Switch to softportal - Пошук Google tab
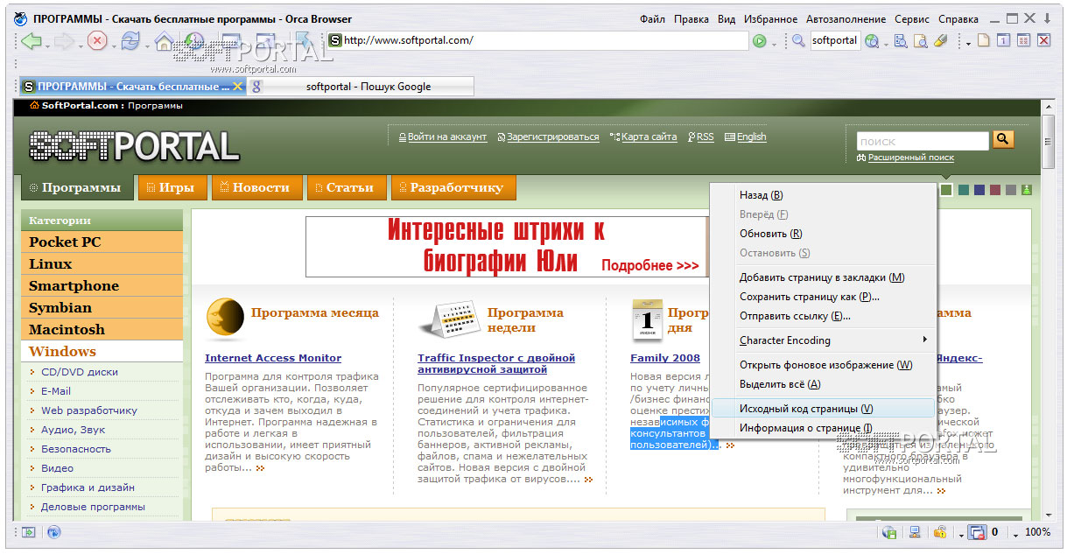This screenshot has height=554, width=1067. [x=361, y=87]
